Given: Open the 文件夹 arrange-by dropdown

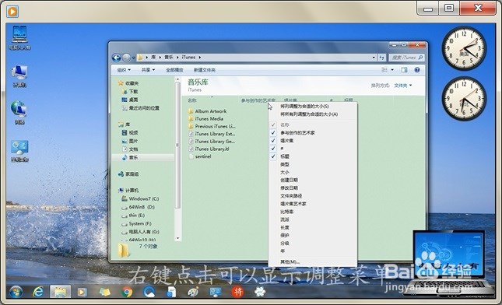Looking at the screenshot, I should pyautogui.click(x=402, y=86).
